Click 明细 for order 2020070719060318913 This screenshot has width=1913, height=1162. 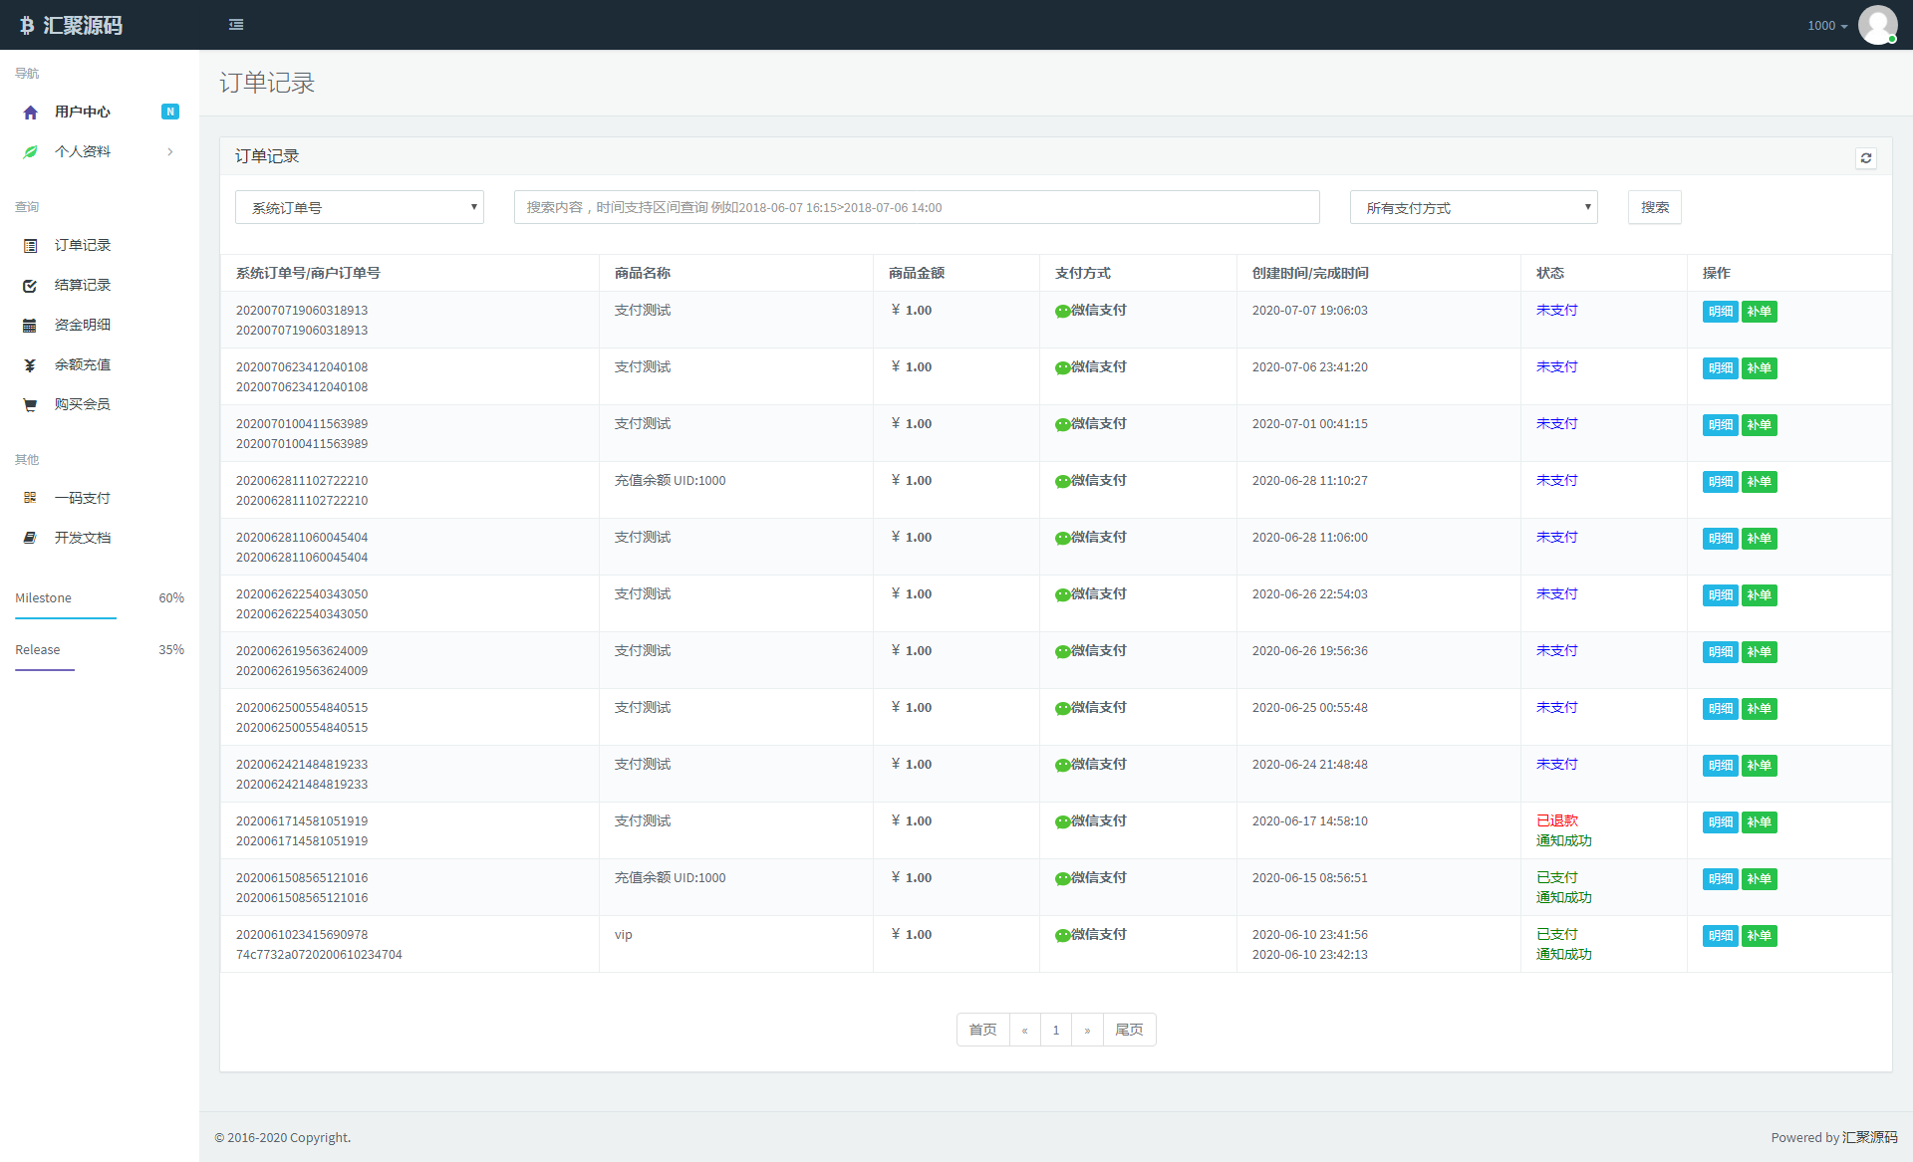1720,312
